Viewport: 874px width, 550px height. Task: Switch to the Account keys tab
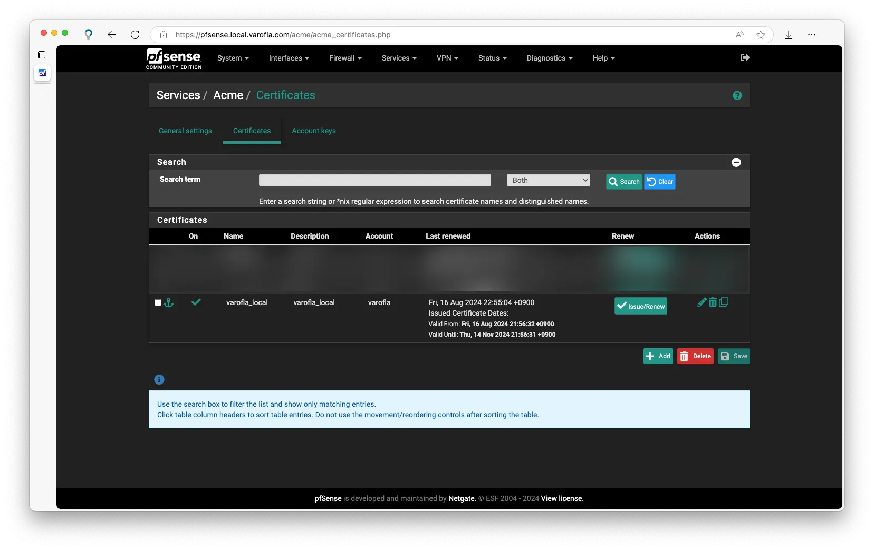point(314,131)
